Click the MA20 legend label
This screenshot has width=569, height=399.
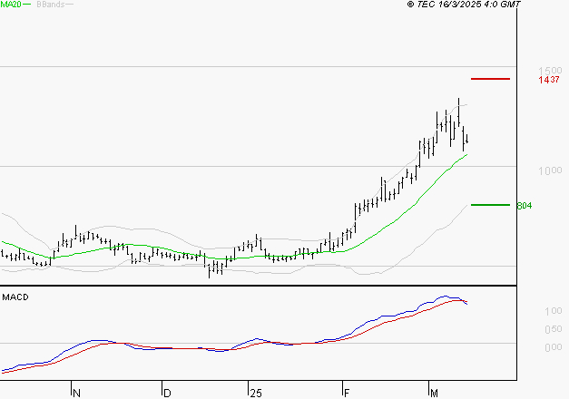[11, 4]
